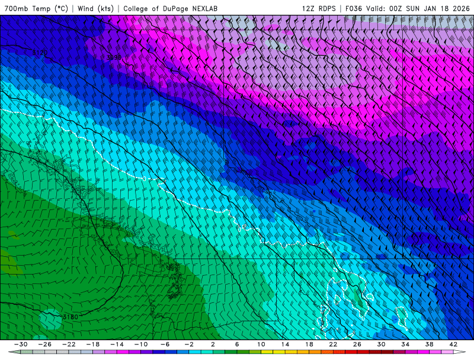Click the -30 colorbar value

[x=21, y=344]
